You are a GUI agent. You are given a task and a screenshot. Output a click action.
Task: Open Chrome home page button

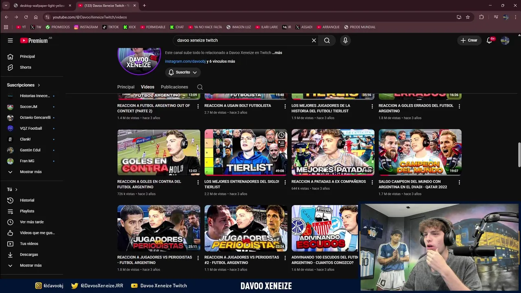pyautogui.click(x=36, y=17)
